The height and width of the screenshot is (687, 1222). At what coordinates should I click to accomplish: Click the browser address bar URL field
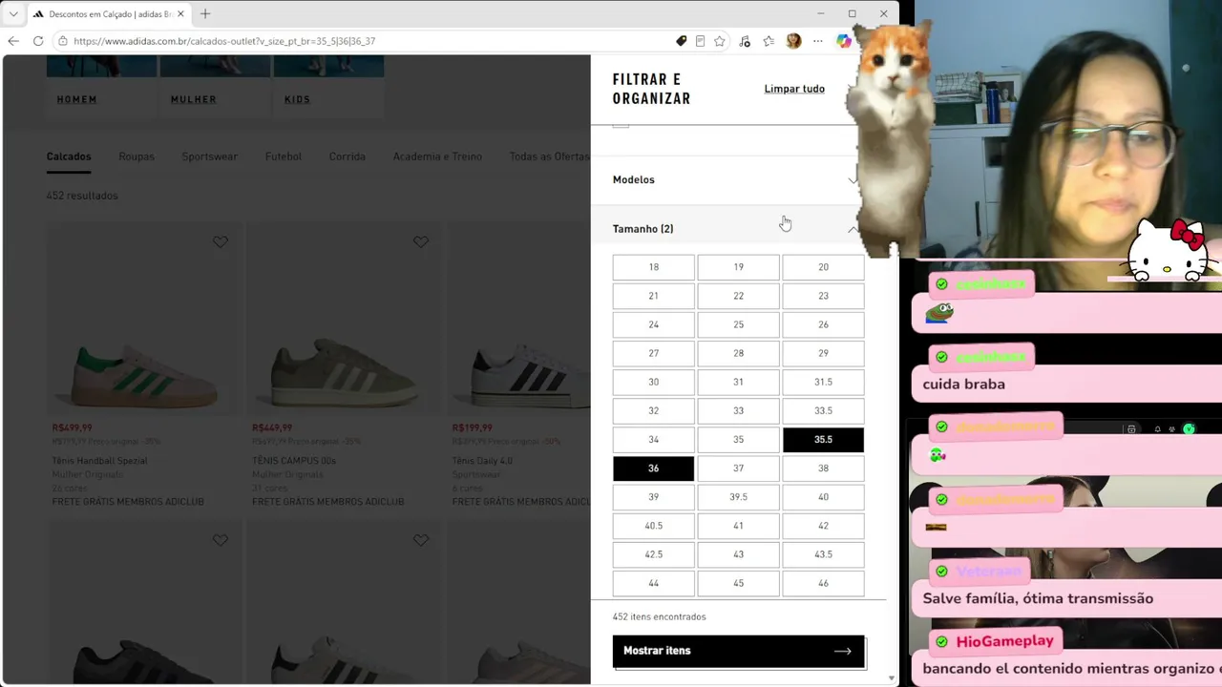coord(372,41)
